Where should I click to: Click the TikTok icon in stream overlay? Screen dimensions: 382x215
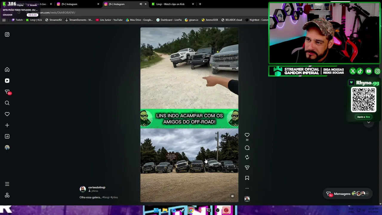360,71
